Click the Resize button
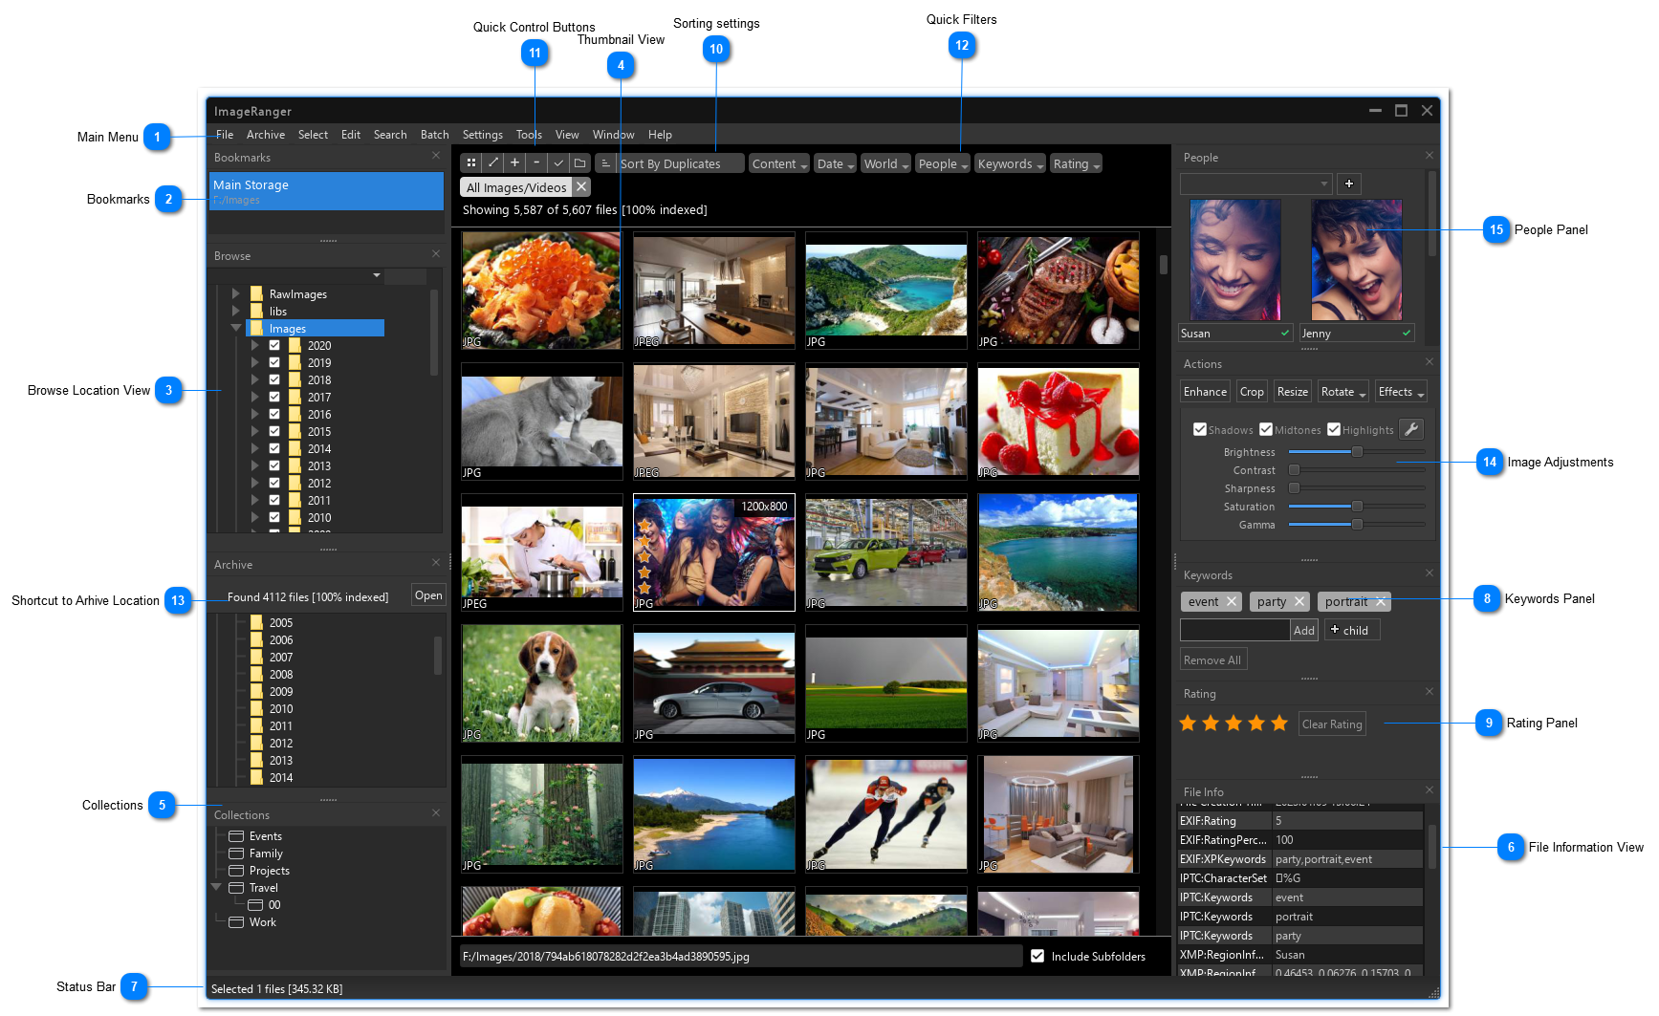This screenshot has height=1016, width=1659. click(1293, 392)
